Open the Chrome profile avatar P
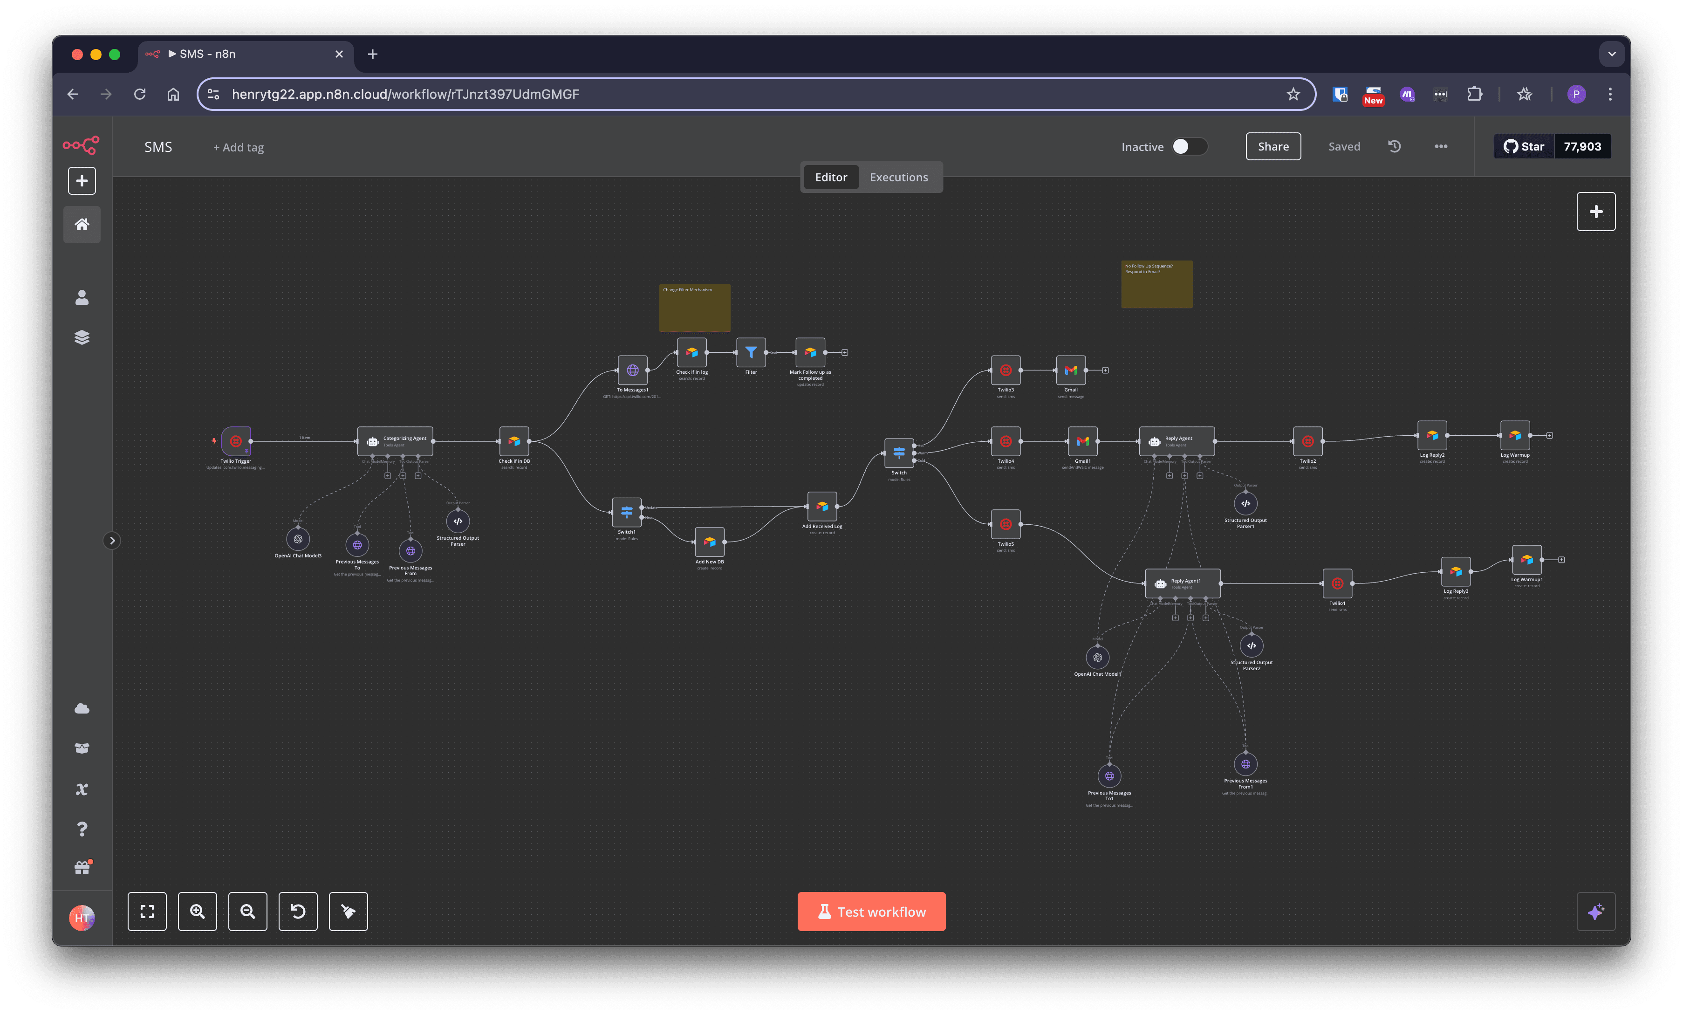Screen dimensions: 1683x1015 1576,94
